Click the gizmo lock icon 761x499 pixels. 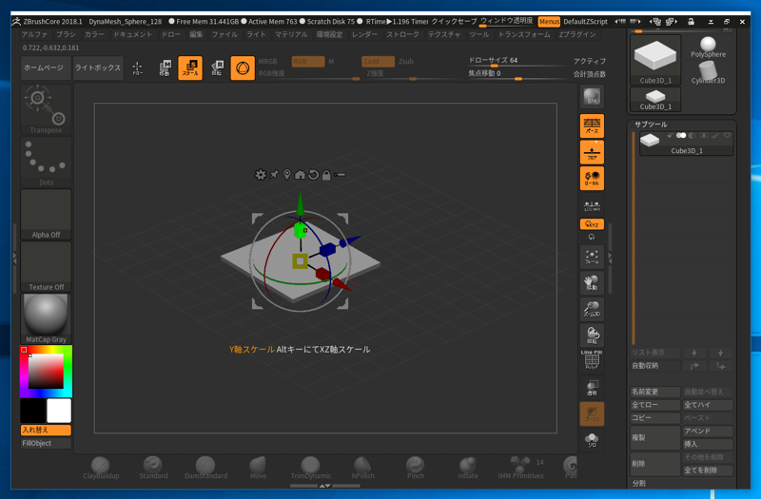326,175
